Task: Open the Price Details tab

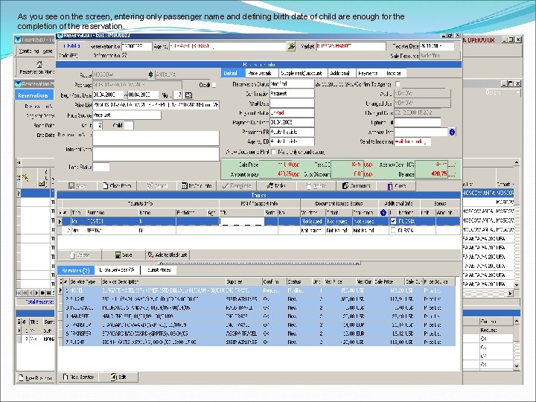Action: click(261, 73)
